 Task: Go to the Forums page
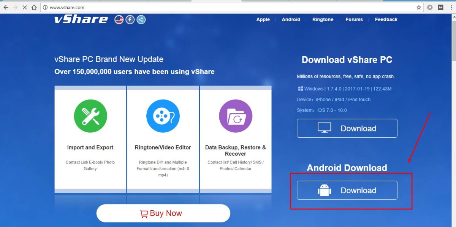[354, 19]
